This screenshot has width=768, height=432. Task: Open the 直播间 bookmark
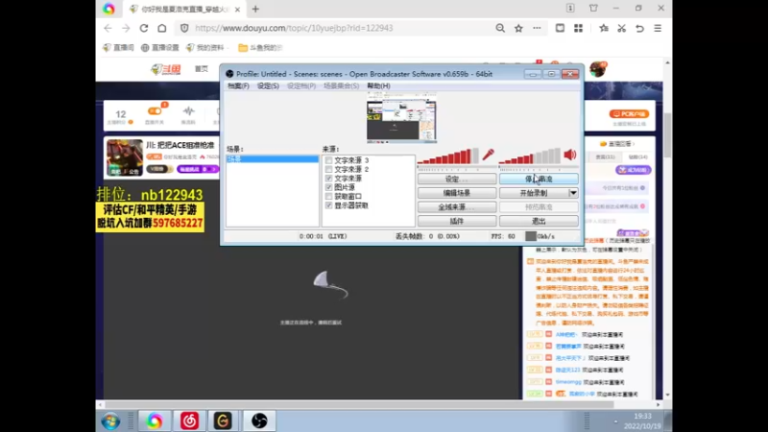click(x=118, y=47)
